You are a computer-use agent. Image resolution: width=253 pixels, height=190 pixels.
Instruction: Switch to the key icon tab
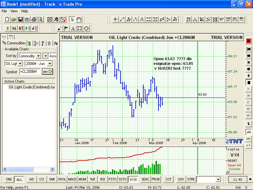pyautogui.click(x=43, y=43)
